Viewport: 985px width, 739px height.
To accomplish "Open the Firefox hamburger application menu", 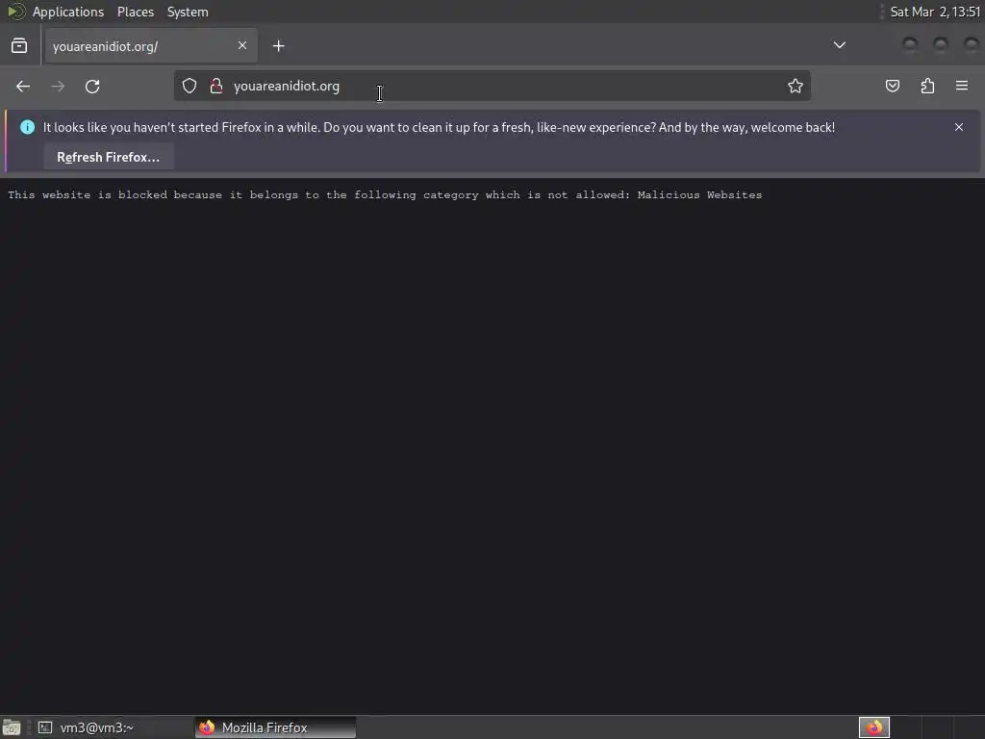I will pyautogui.click(x=962, y=86).
